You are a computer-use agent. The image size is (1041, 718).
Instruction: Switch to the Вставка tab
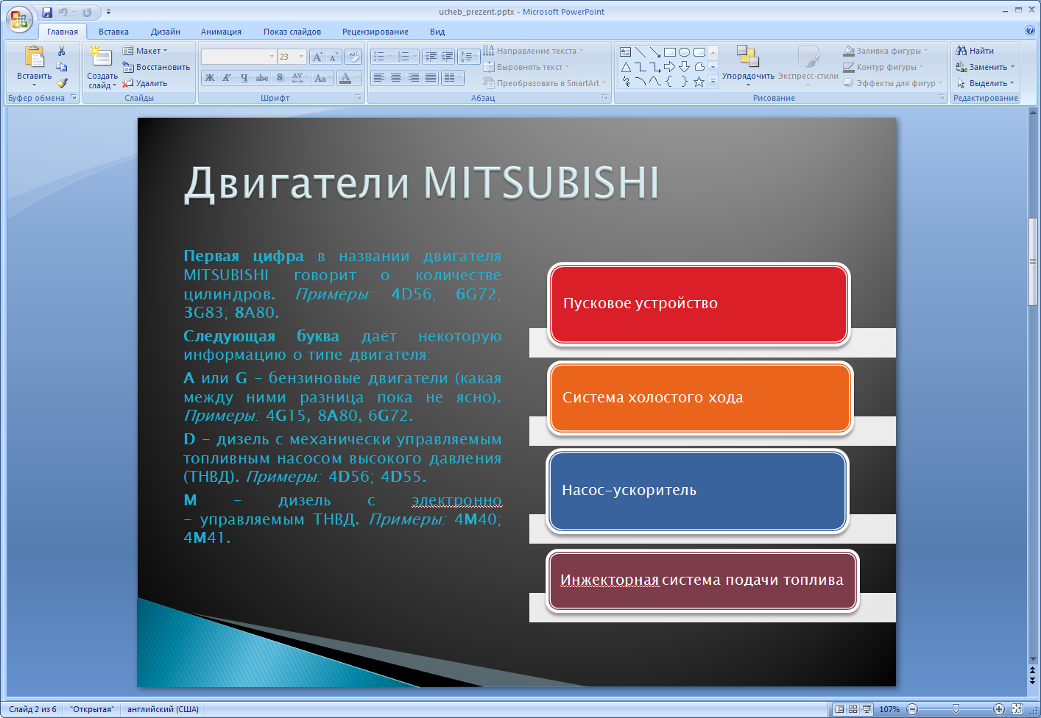click(113, 32)
